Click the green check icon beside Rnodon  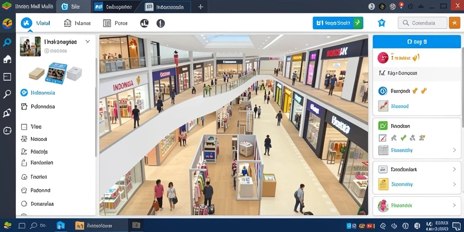coord(382,126)
